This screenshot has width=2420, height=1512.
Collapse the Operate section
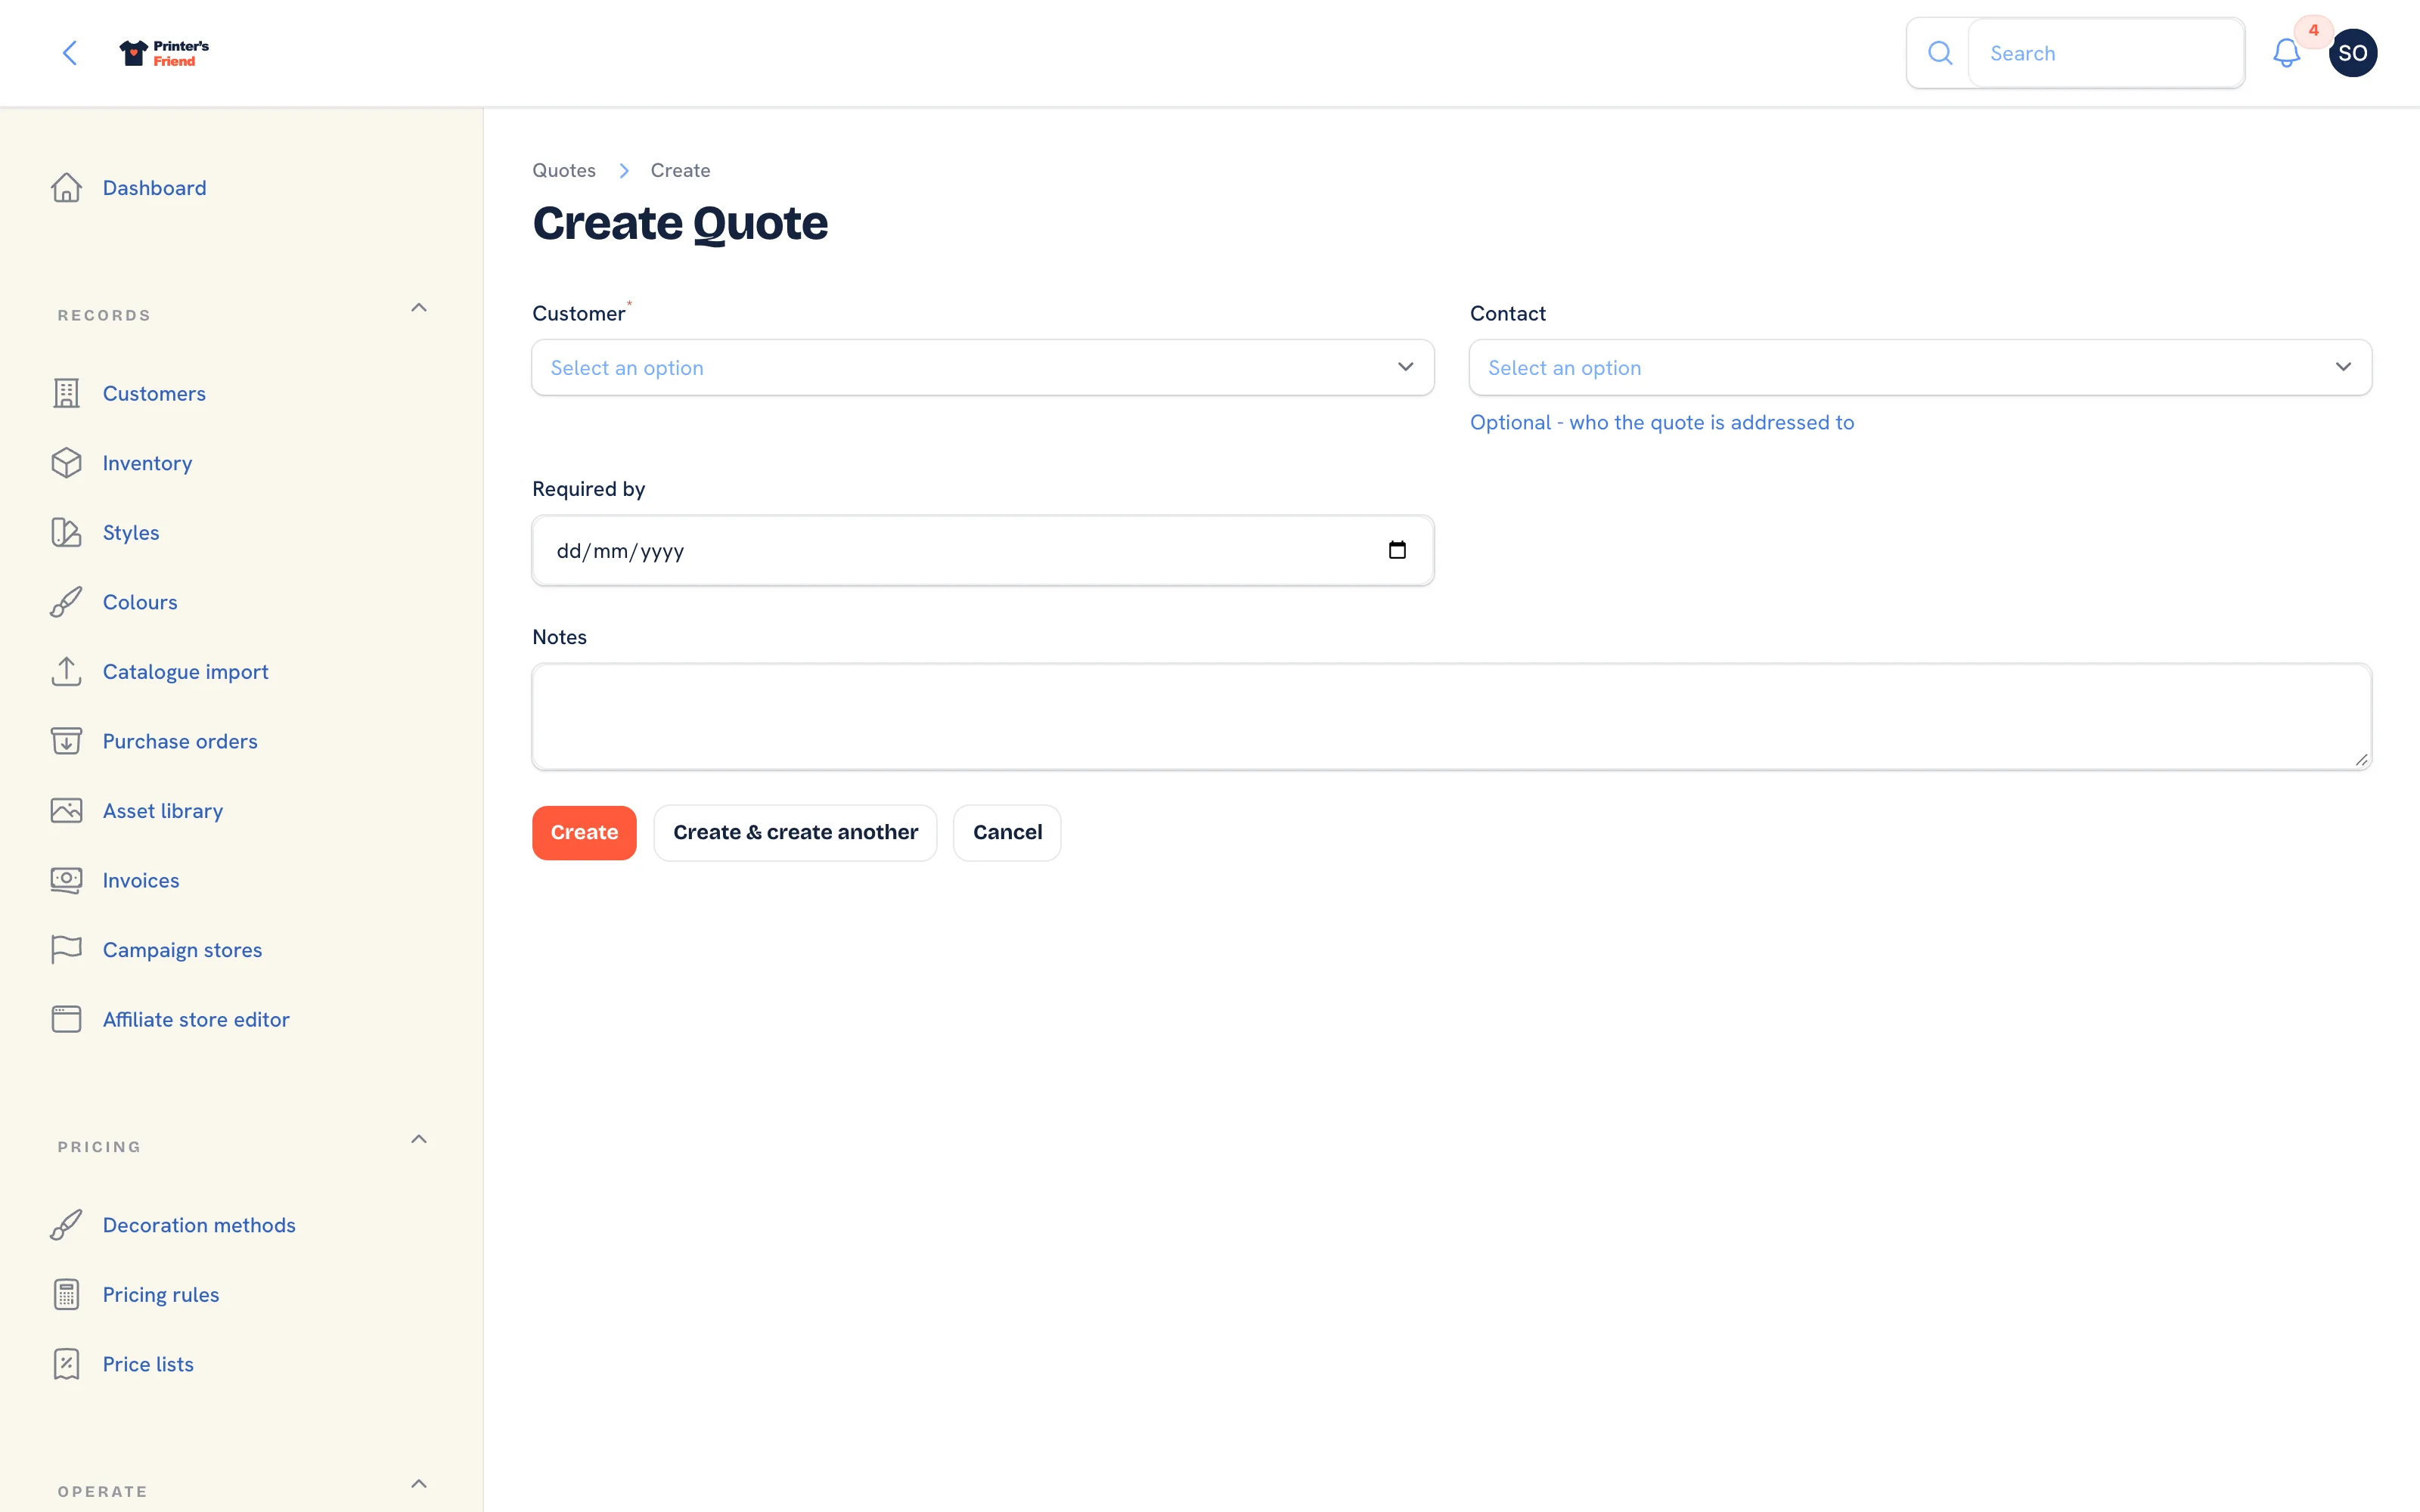[419, 1484]
